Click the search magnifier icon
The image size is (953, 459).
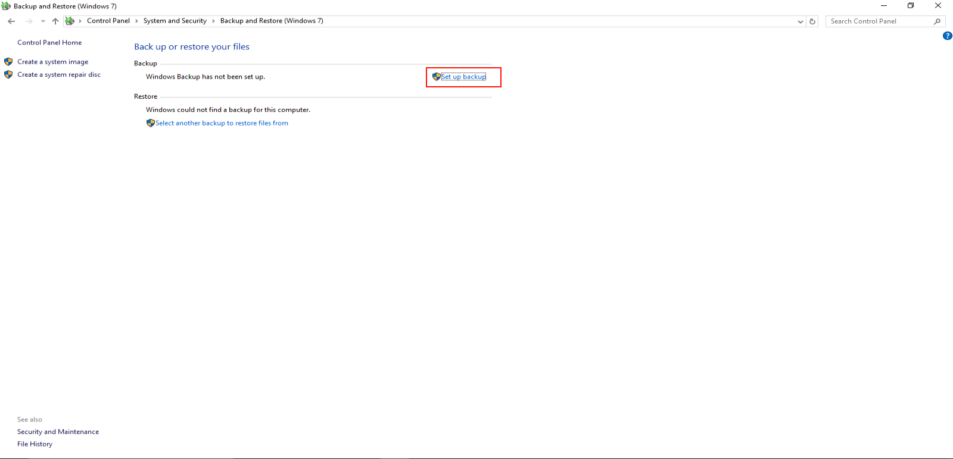[x=938, y=21]
